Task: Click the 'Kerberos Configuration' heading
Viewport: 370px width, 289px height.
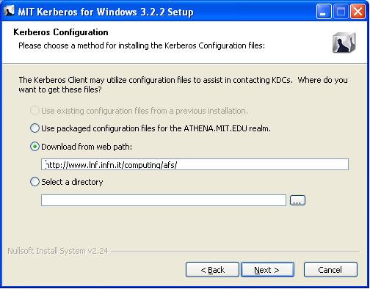Action: coord(61,32)
